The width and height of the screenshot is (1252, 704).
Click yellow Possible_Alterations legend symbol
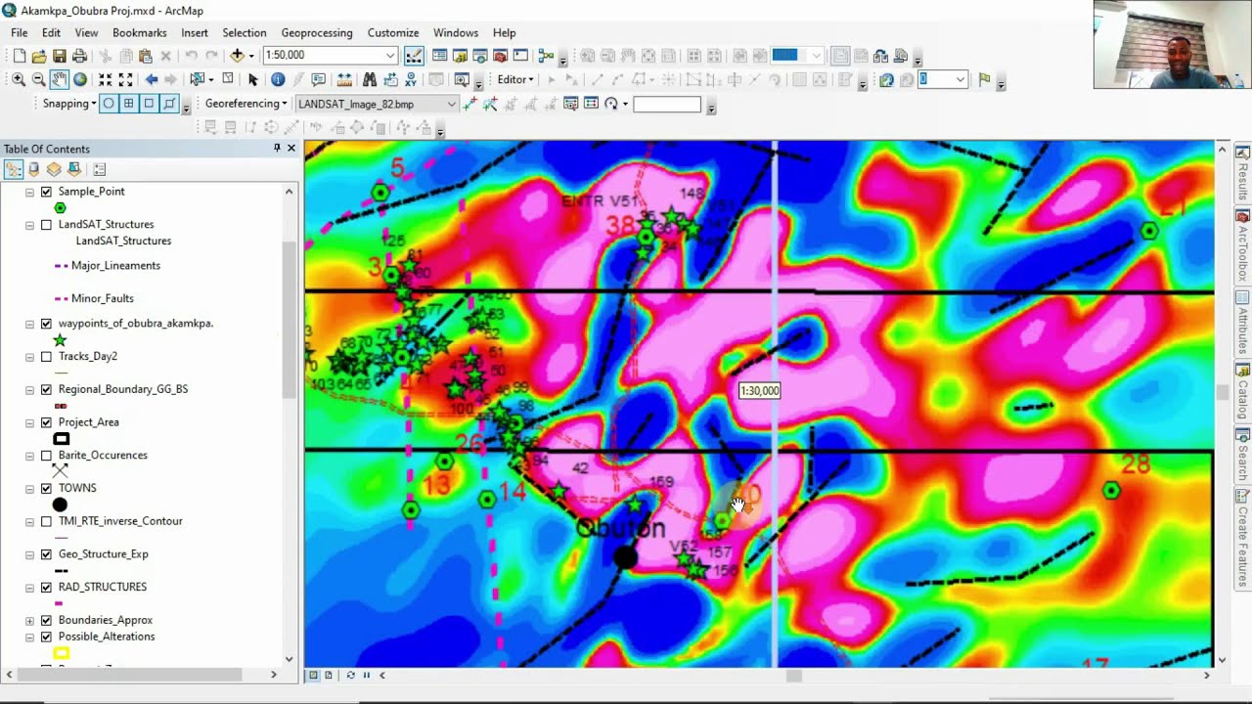click(x=61, y=653)
